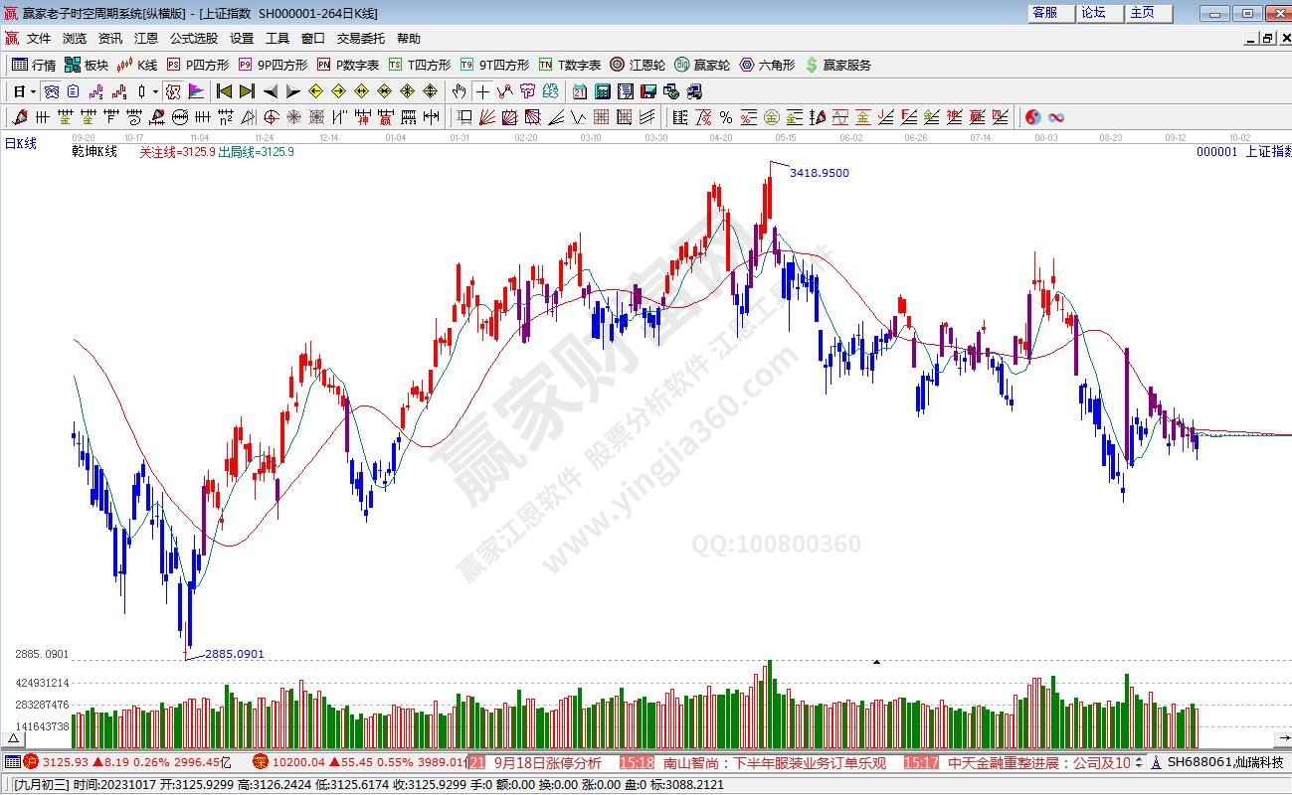Open the 公式选股 menu
The height and width of the screenshot is (795, 1292).
(x=193, y=38)
